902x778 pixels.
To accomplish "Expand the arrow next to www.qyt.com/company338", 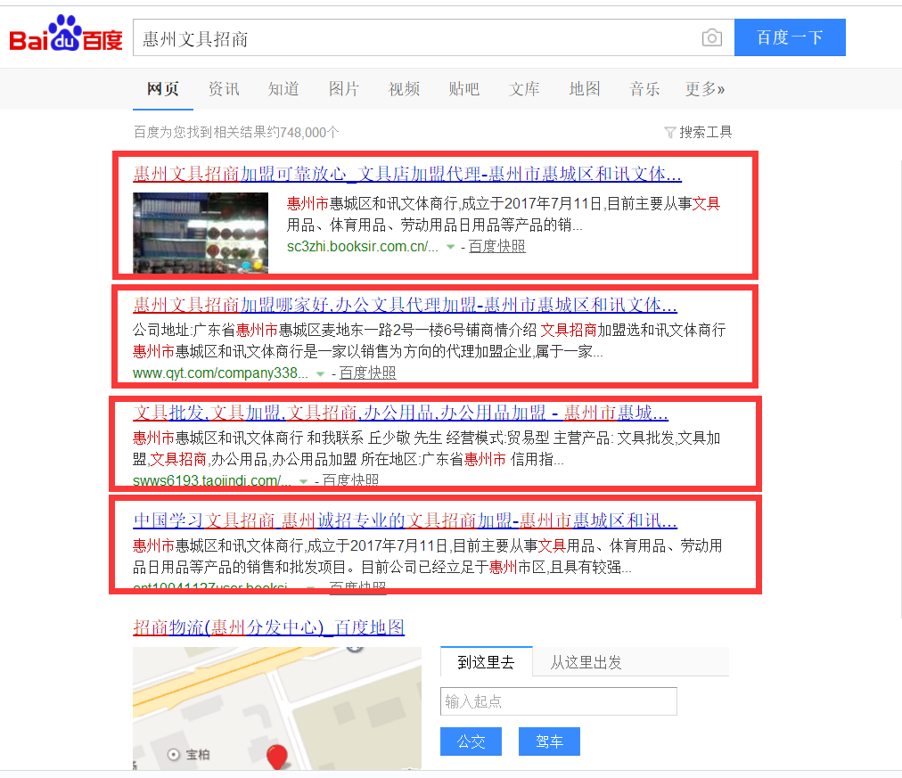I will [320, 373].
